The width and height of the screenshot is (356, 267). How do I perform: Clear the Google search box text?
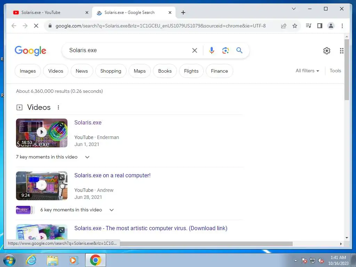point(195,50)
